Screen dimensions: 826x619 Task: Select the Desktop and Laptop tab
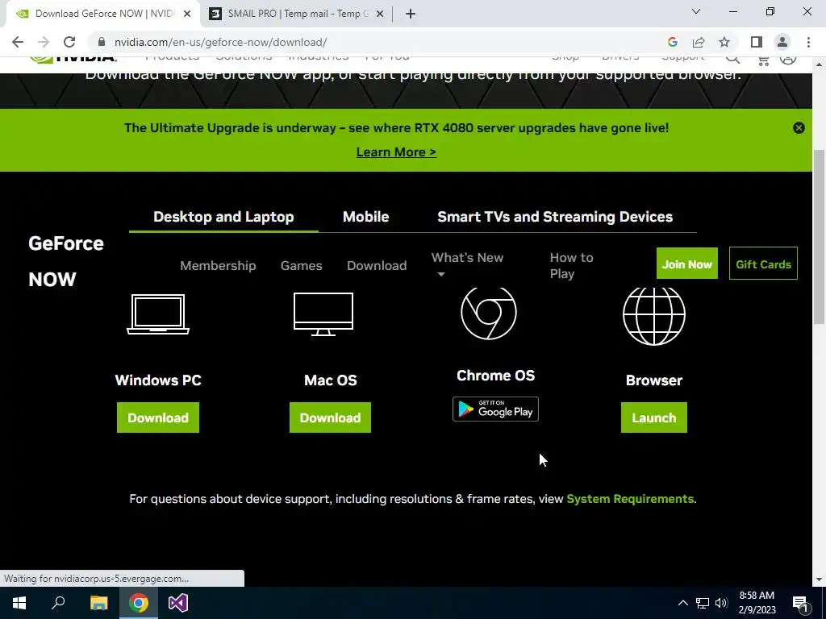(x=223, y=217)
